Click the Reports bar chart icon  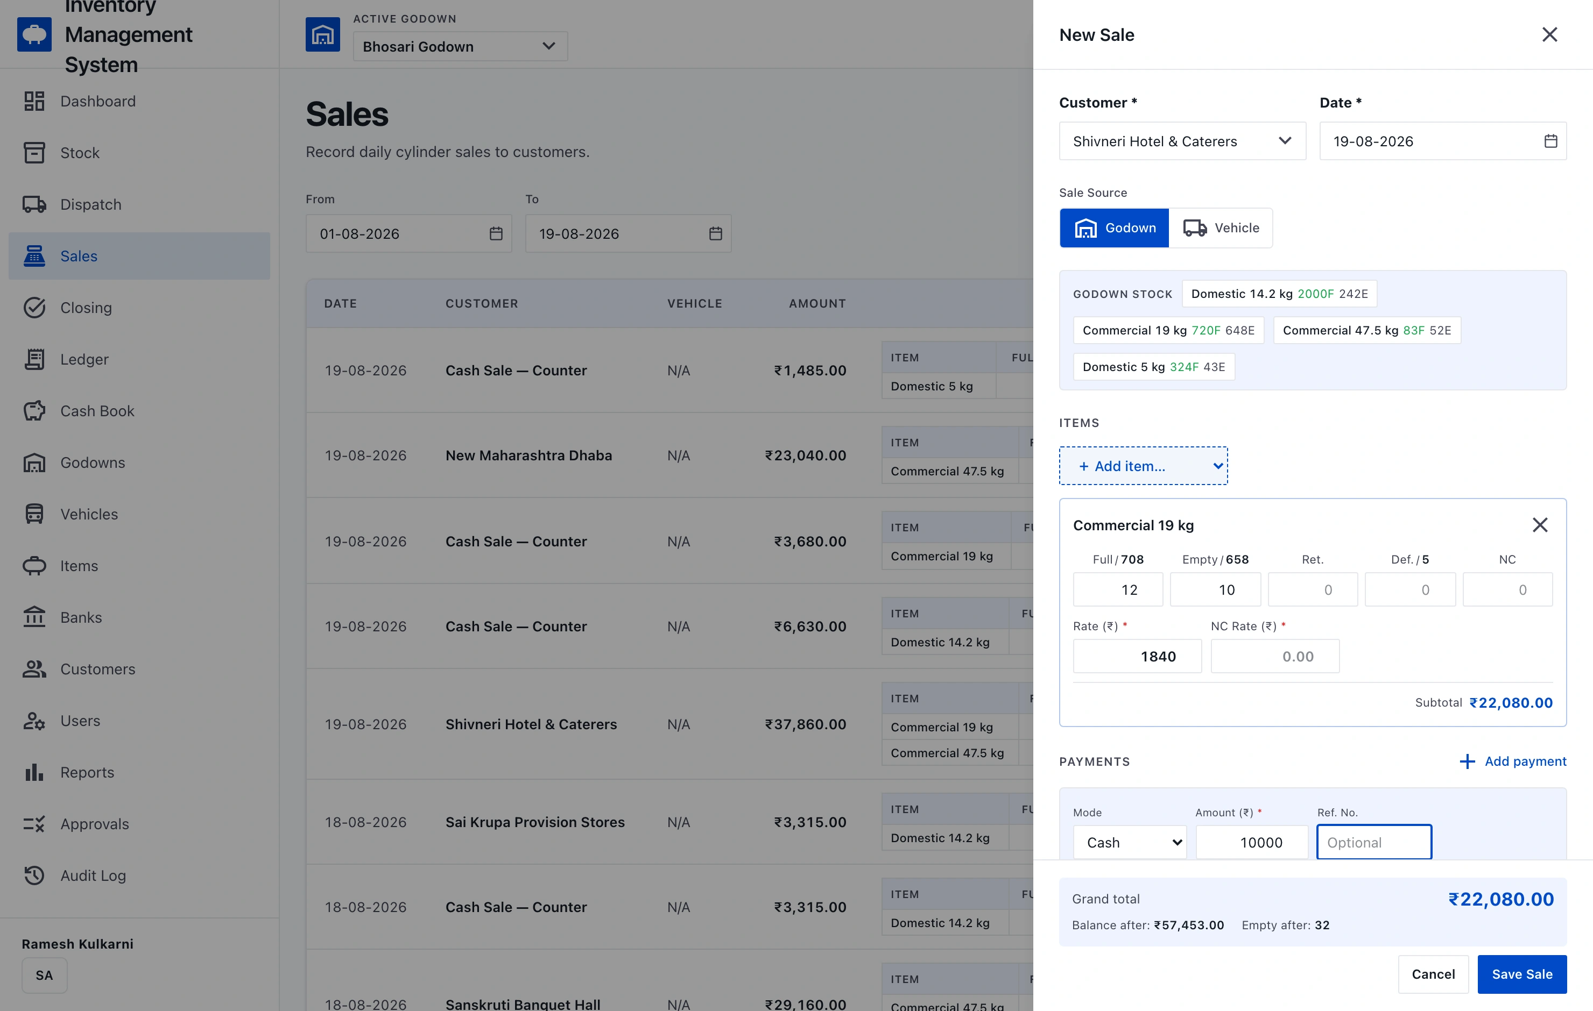(34, 772)
